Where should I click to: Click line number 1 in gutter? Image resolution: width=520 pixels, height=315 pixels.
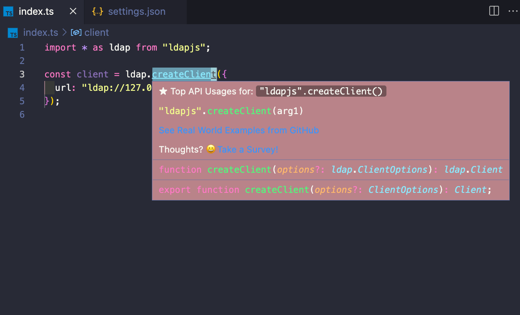(x=22, y=47)
